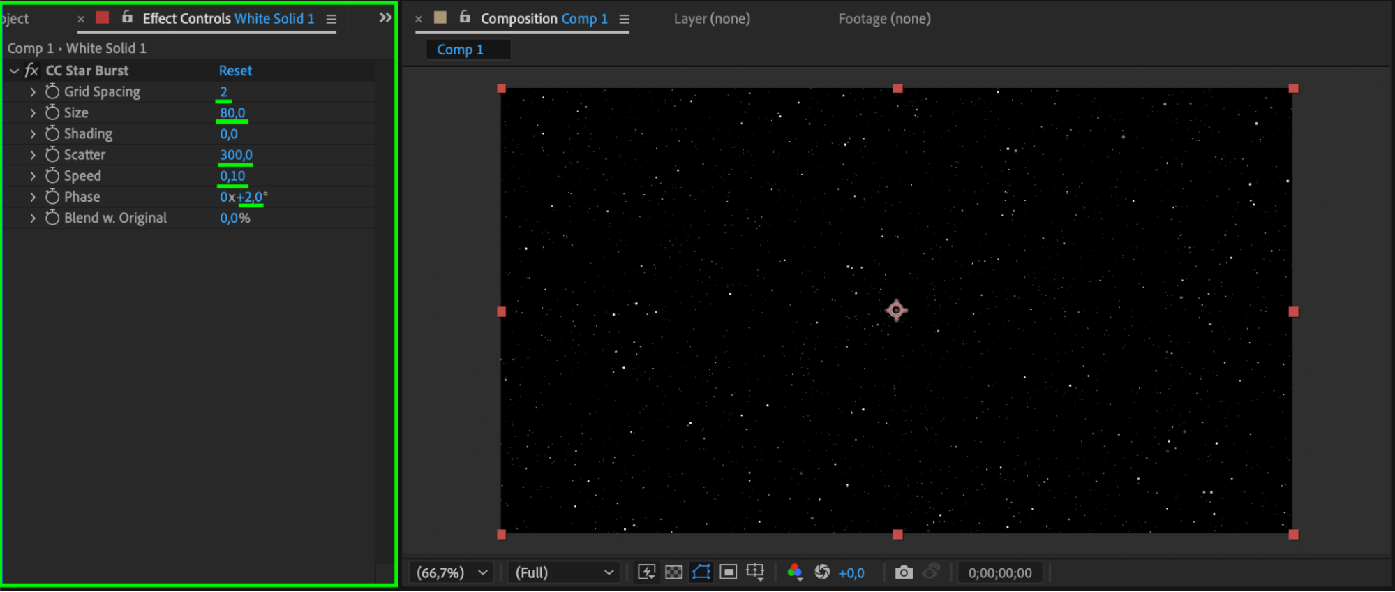The width and height of the screenshot is (1395, 592).
Task: Open the Show Channel color menu
Action: 794,572
